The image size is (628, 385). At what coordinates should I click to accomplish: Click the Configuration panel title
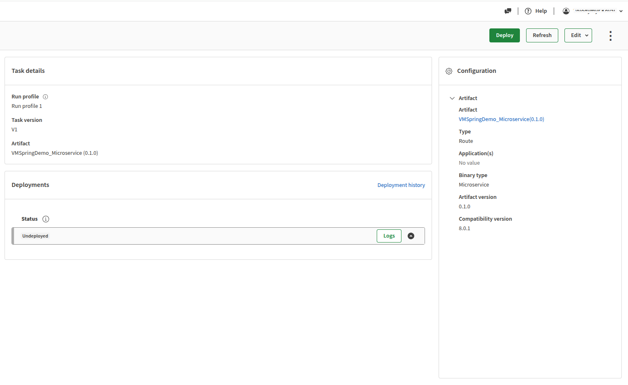point(477,71)
